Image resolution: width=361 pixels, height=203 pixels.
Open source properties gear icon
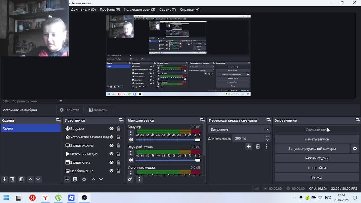coord(84,179)
